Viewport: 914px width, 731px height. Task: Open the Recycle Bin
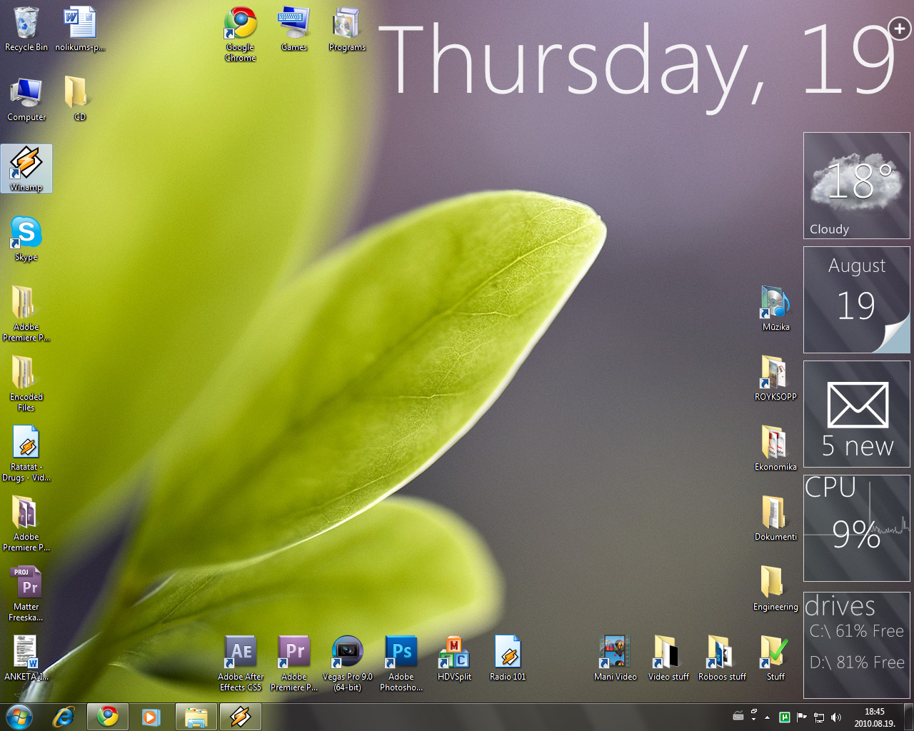[26, 29]
